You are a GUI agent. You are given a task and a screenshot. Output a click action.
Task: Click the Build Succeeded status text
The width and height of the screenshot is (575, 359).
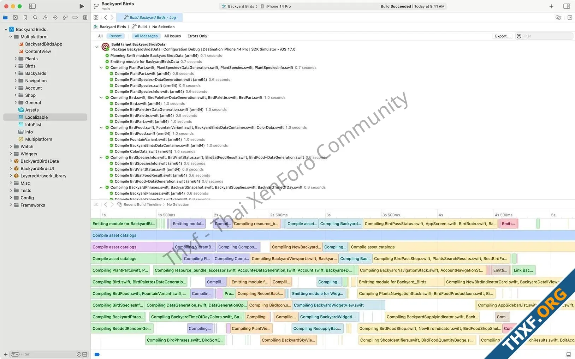pos(396,6)
